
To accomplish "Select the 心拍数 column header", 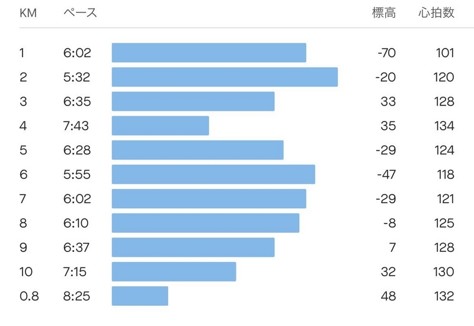I will click(x=436, y=13).
